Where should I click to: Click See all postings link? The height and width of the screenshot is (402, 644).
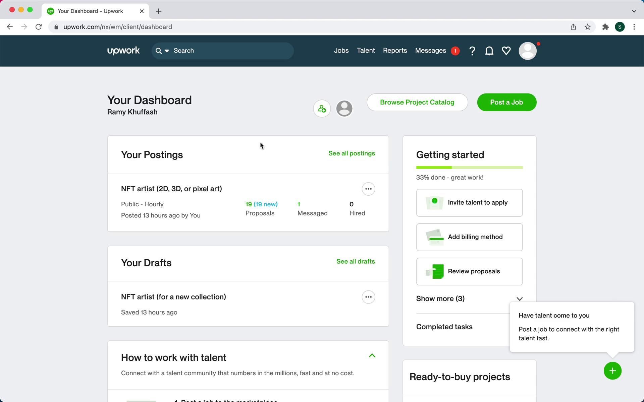[x=352, y=153]
